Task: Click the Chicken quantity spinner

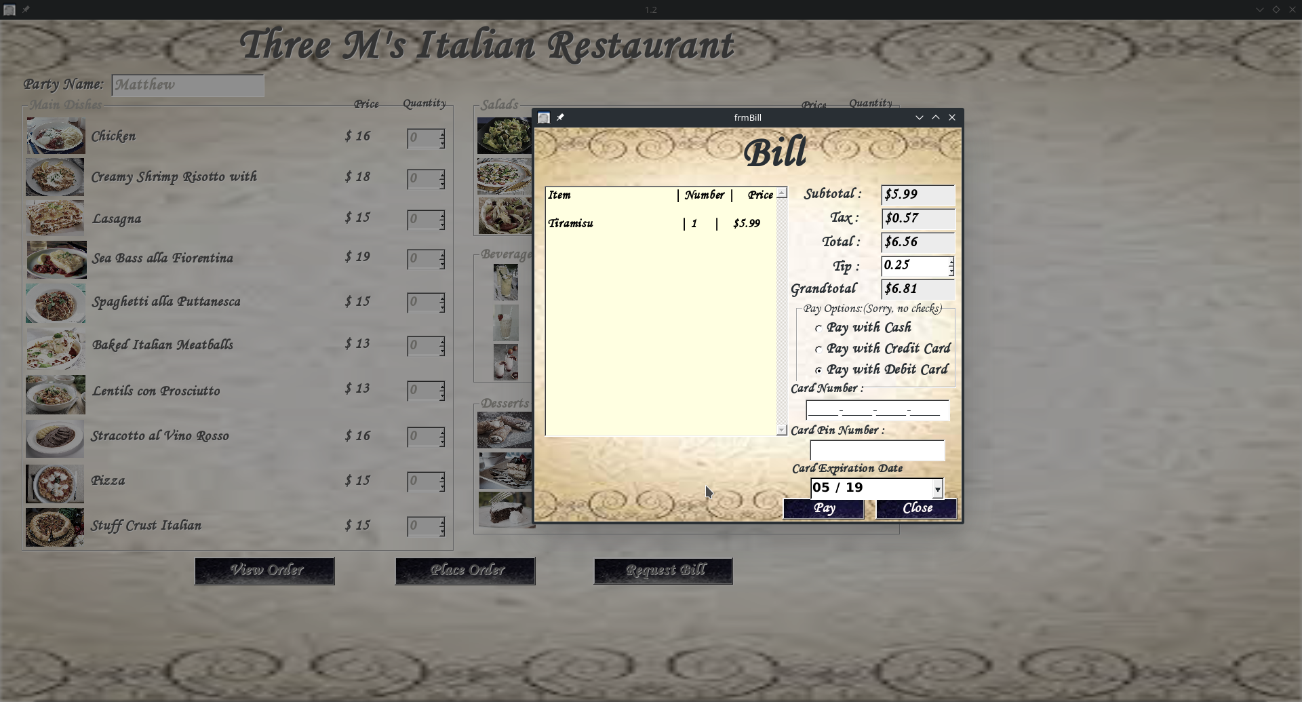Action: 426,138
